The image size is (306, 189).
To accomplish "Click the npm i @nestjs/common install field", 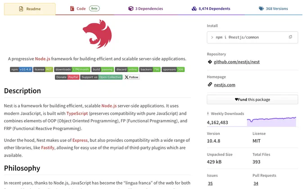I will tap(252, 37).
